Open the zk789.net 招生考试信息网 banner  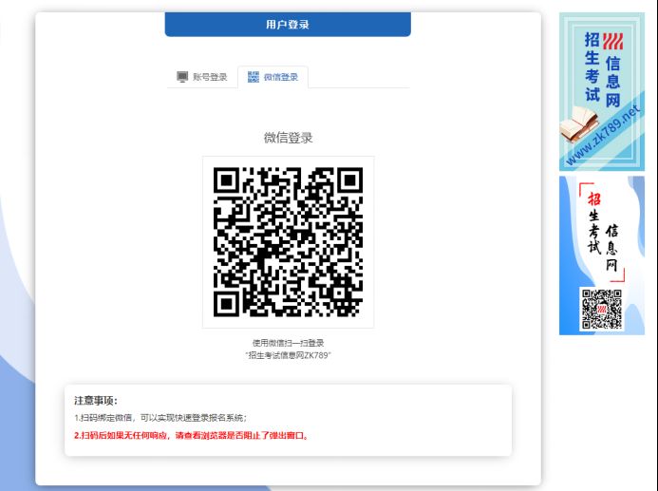602,91
